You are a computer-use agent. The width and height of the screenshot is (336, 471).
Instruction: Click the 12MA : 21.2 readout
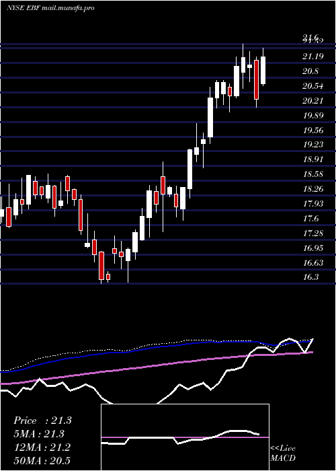pos(42,447)
